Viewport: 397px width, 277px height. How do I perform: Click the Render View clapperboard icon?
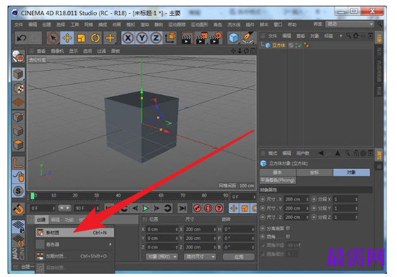(187, 38)
